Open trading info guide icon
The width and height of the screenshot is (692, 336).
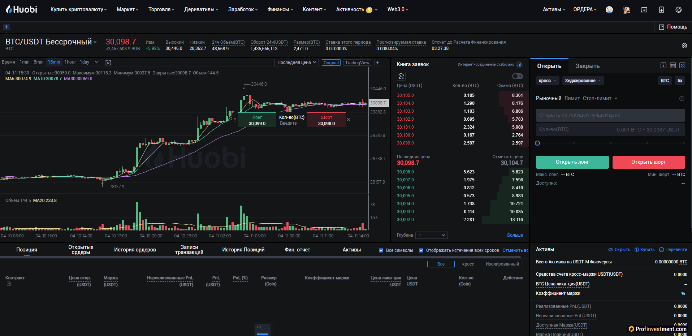pyautogui.click(x=663, y=65)
